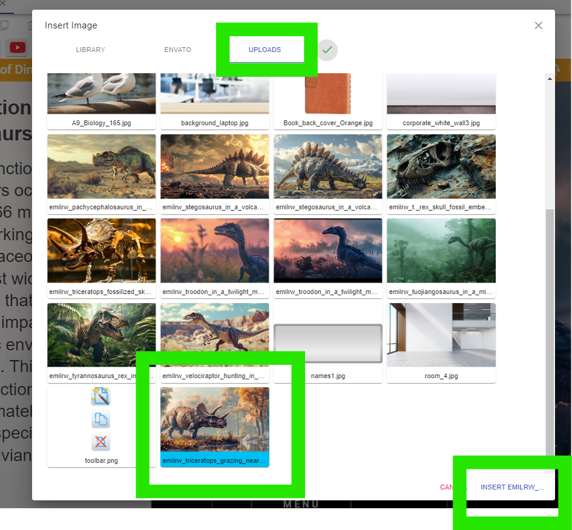This screenshot has height=530, width=572.
Task: Select the troodon image with setting sun
Action: [215, 258]
